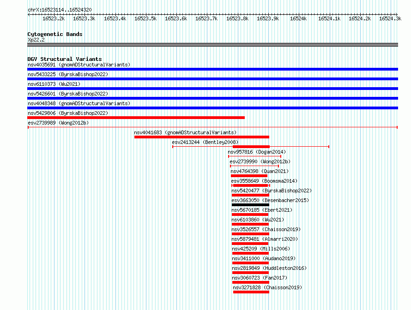Open nsv4041683 gnomADStructuralVariants label

(x=185, y=132)
